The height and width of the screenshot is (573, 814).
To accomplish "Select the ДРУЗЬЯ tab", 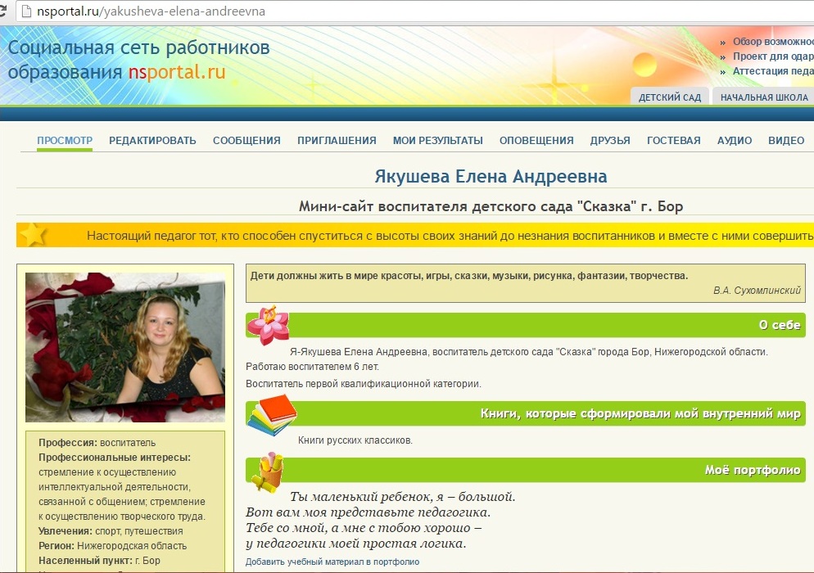I will pos(610,140).
